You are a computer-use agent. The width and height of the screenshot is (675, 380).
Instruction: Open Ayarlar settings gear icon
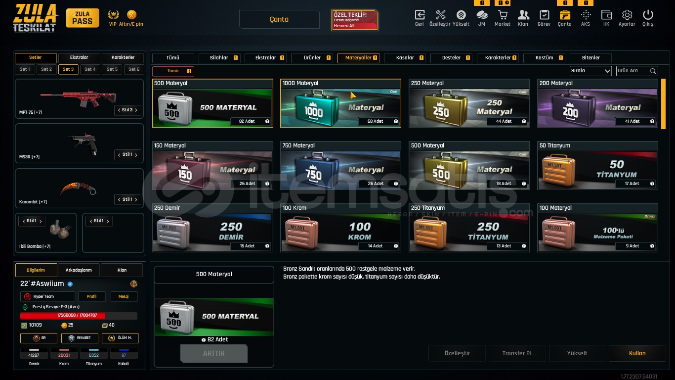627,15
